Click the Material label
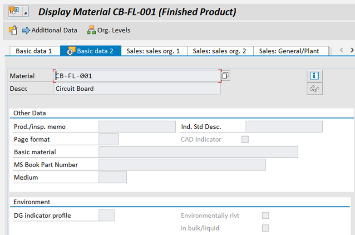The image size is (355, 235). (x=22, y=76)
